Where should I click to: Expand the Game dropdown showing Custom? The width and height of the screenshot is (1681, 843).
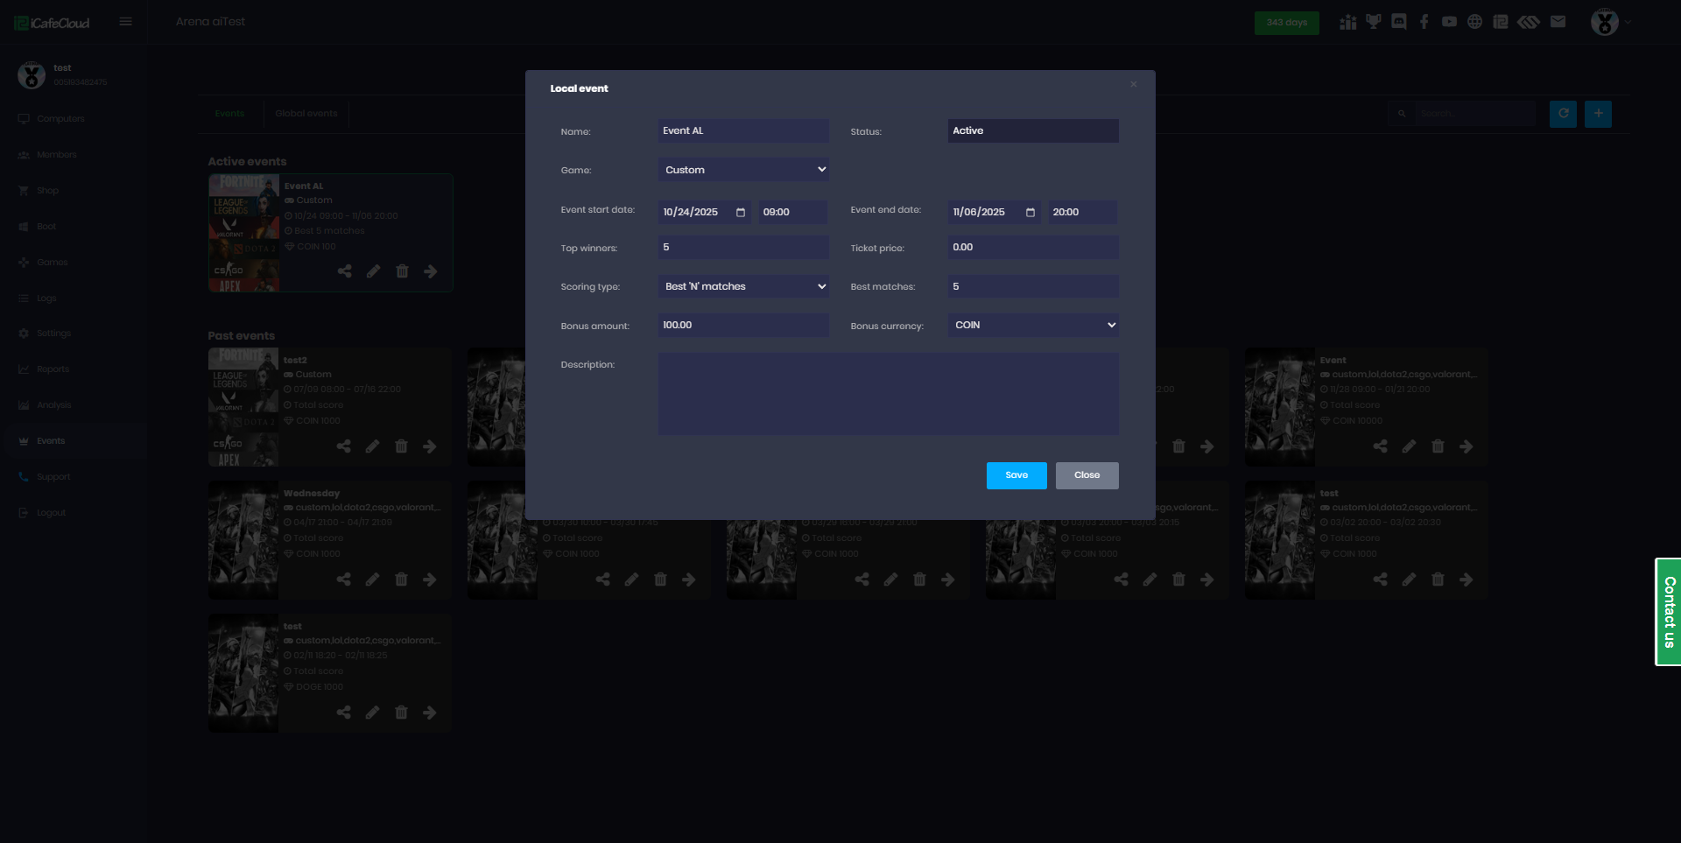coord(743,170)
